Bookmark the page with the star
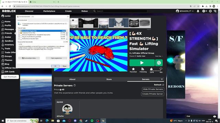 tap(198, 6)
